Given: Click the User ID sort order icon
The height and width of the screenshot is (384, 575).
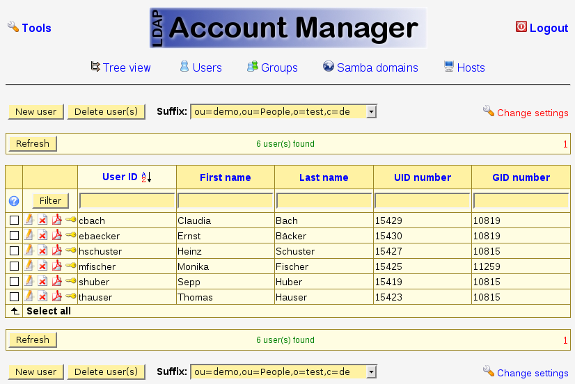Looking at the screenshot, I should tap(146, 177).
